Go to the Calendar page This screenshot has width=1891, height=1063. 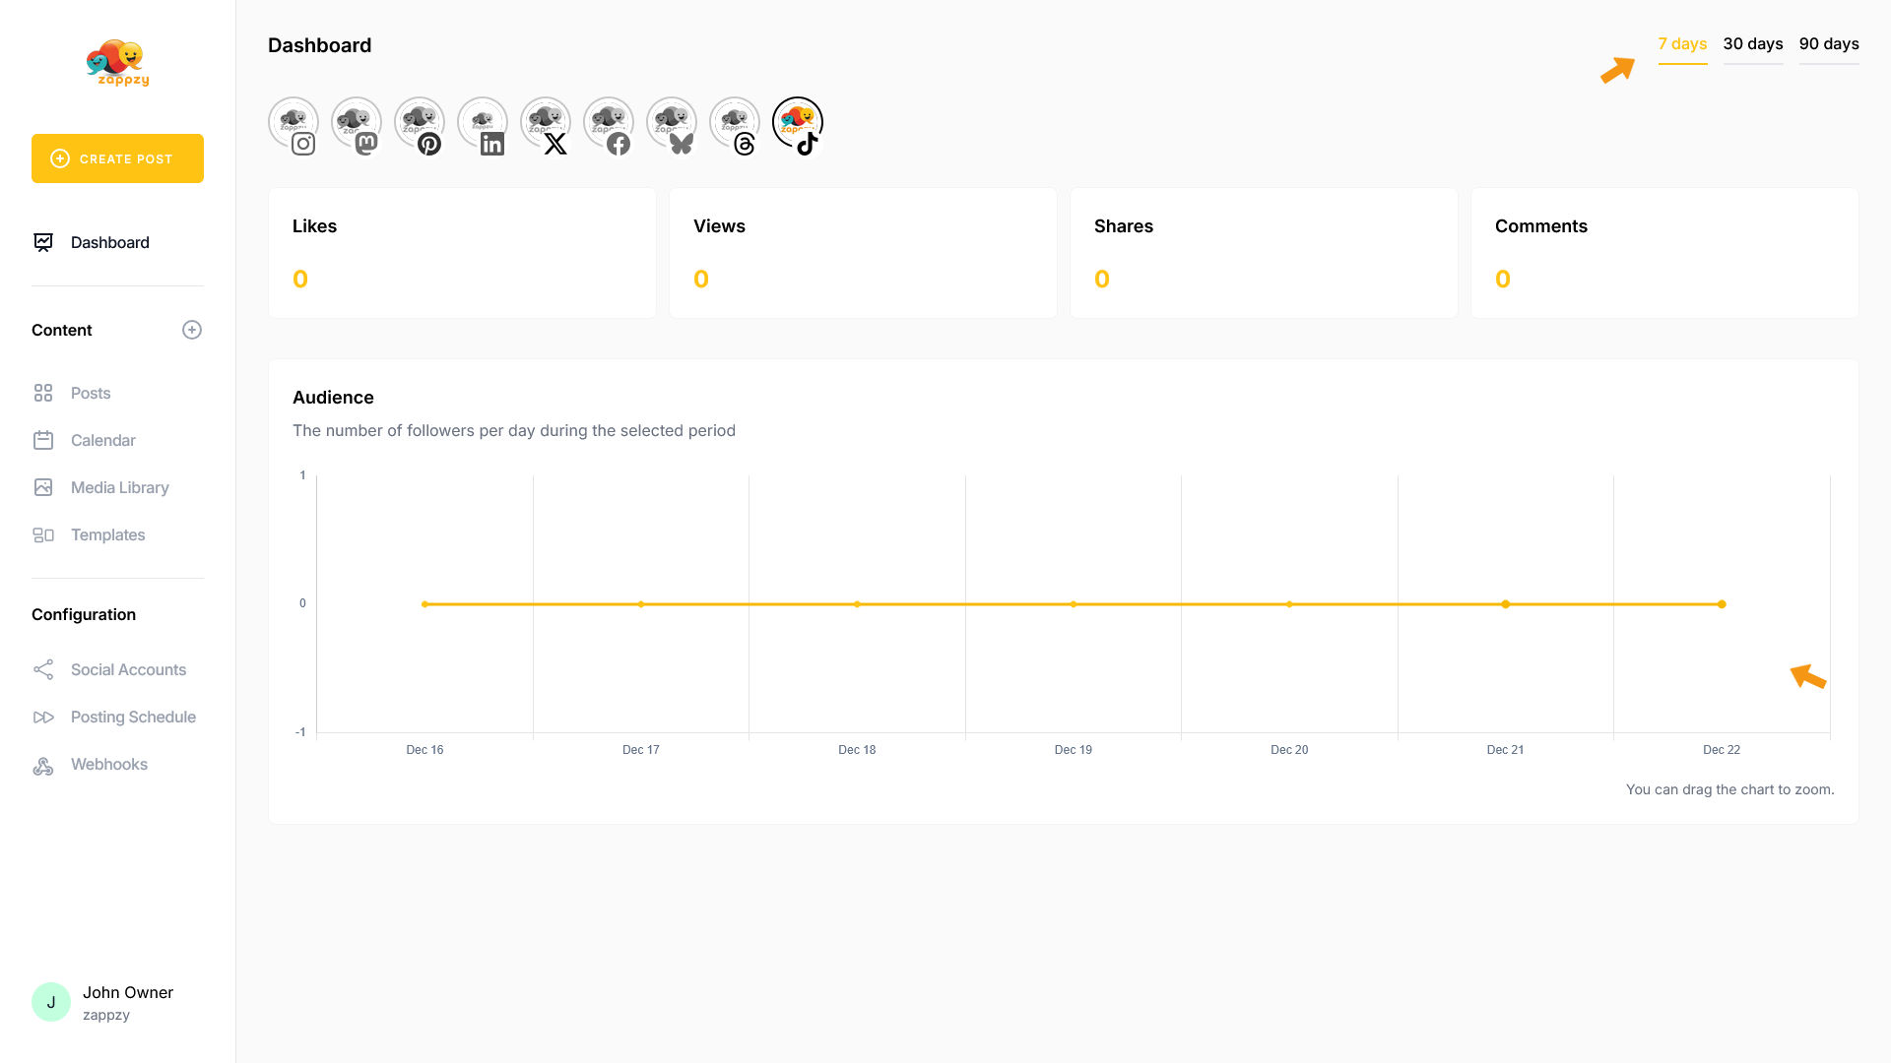[x=102, y=440]
